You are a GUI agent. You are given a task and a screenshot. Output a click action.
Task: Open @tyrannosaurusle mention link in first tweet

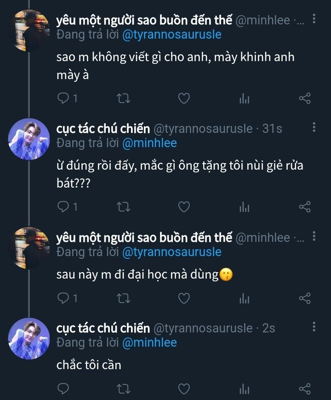point(172,35)
